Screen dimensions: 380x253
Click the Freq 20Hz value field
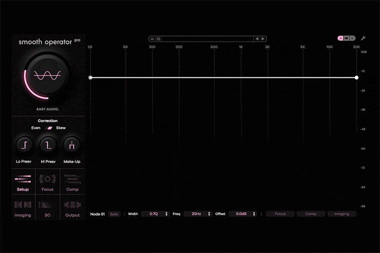tap(196, 214)
